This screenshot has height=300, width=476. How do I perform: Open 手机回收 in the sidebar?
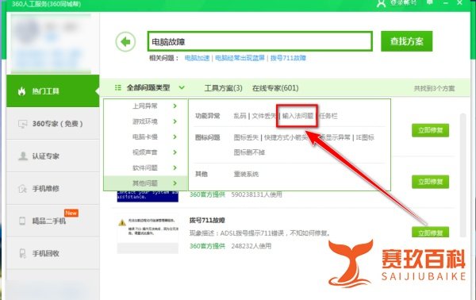tap(53, 253)
